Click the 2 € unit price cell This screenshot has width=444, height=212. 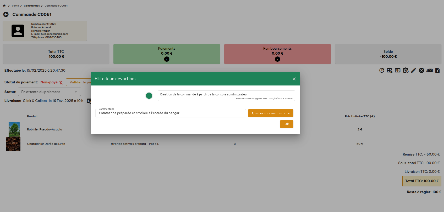(x=360, y=129)
